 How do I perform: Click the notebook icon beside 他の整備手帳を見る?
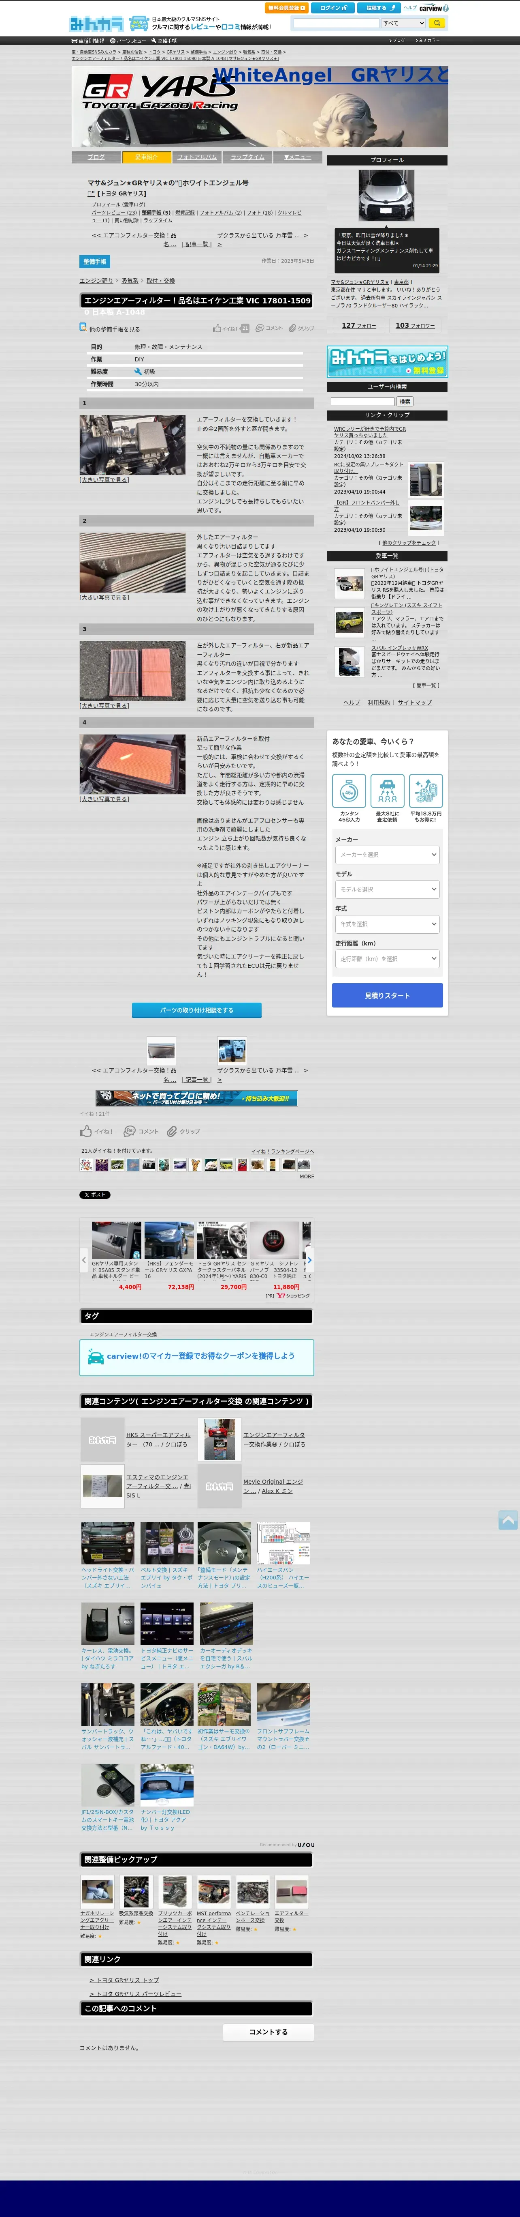click(83, 327)
